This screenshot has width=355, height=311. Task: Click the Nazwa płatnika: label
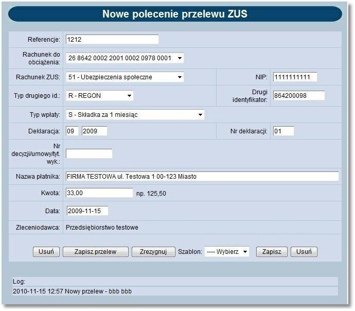[x=38, y=177]
